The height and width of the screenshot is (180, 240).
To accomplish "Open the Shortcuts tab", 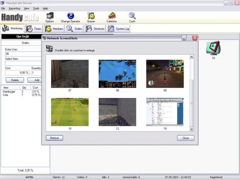I will coord(94,29).
